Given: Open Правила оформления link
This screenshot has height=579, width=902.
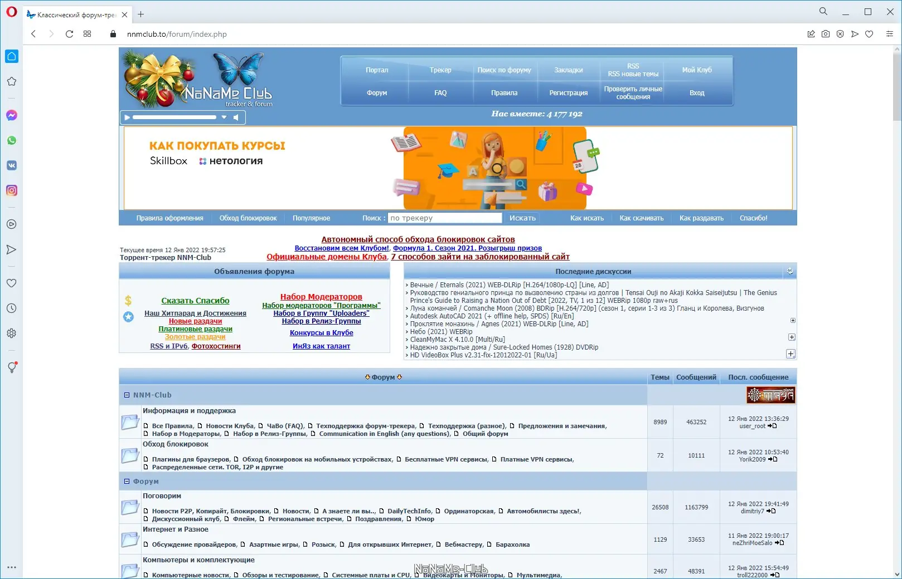Looking at the screenshot, I should tap(169, 218).
